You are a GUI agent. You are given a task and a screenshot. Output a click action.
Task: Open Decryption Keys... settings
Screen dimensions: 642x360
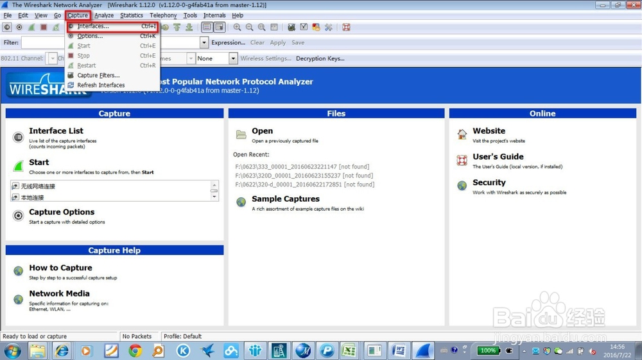[320, 58]
